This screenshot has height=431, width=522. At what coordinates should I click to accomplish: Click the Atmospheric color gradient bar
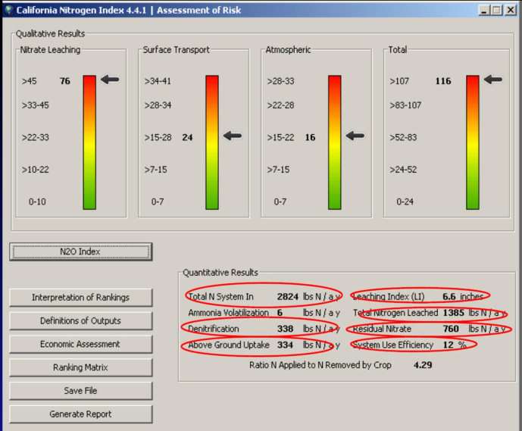pyautogui.click(x=335, y=142)
